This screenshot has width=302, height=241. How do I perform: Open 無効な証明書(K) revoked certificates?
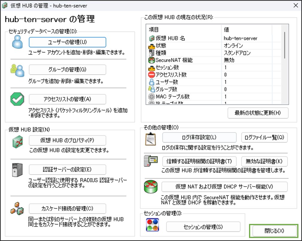point(264,161)
